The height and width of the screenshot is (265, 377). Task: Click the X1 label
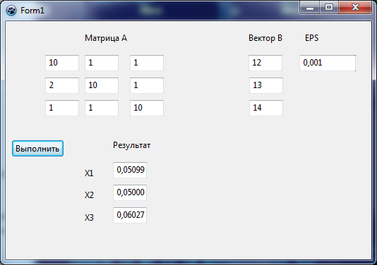tap(89, 173)
